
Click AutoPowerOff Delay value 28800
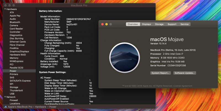93,96
